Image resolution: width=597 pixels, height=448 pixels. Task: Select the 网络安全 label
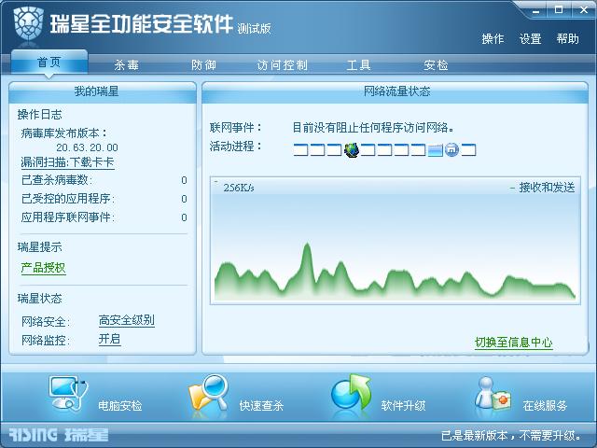pos(46,322)
